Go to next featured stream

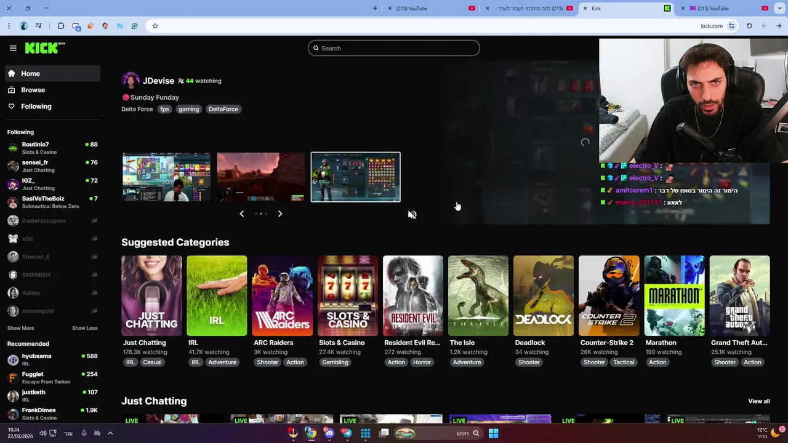(x=280, y=214)
